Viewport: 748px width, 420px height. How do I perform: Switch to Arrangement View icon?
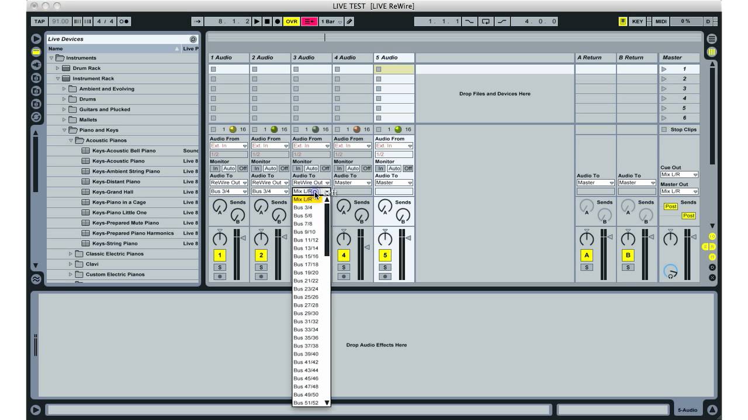pos(712,39)
